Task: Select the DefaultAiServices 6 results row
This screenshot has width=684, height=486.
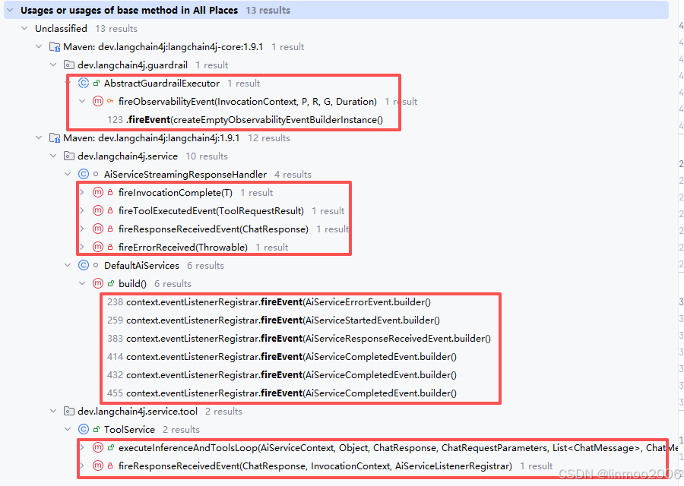Action: click(163, 266)
